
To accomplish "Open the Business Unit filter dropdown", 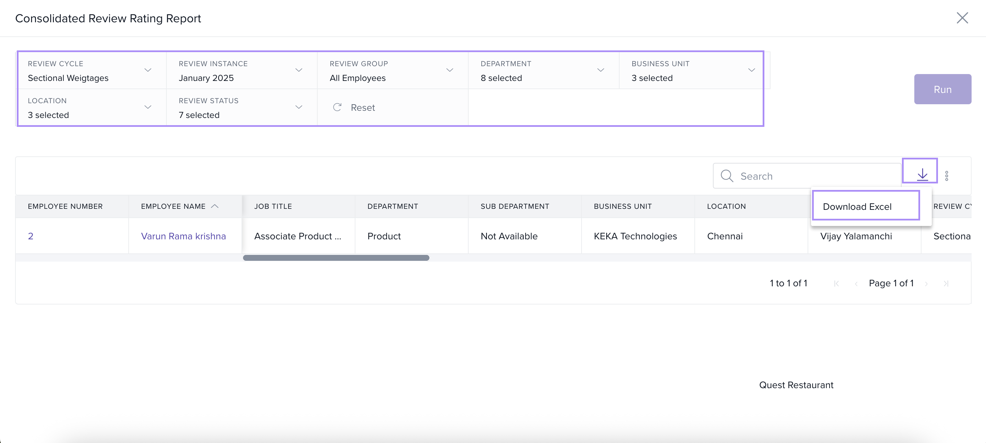I will tap(751, 70).
